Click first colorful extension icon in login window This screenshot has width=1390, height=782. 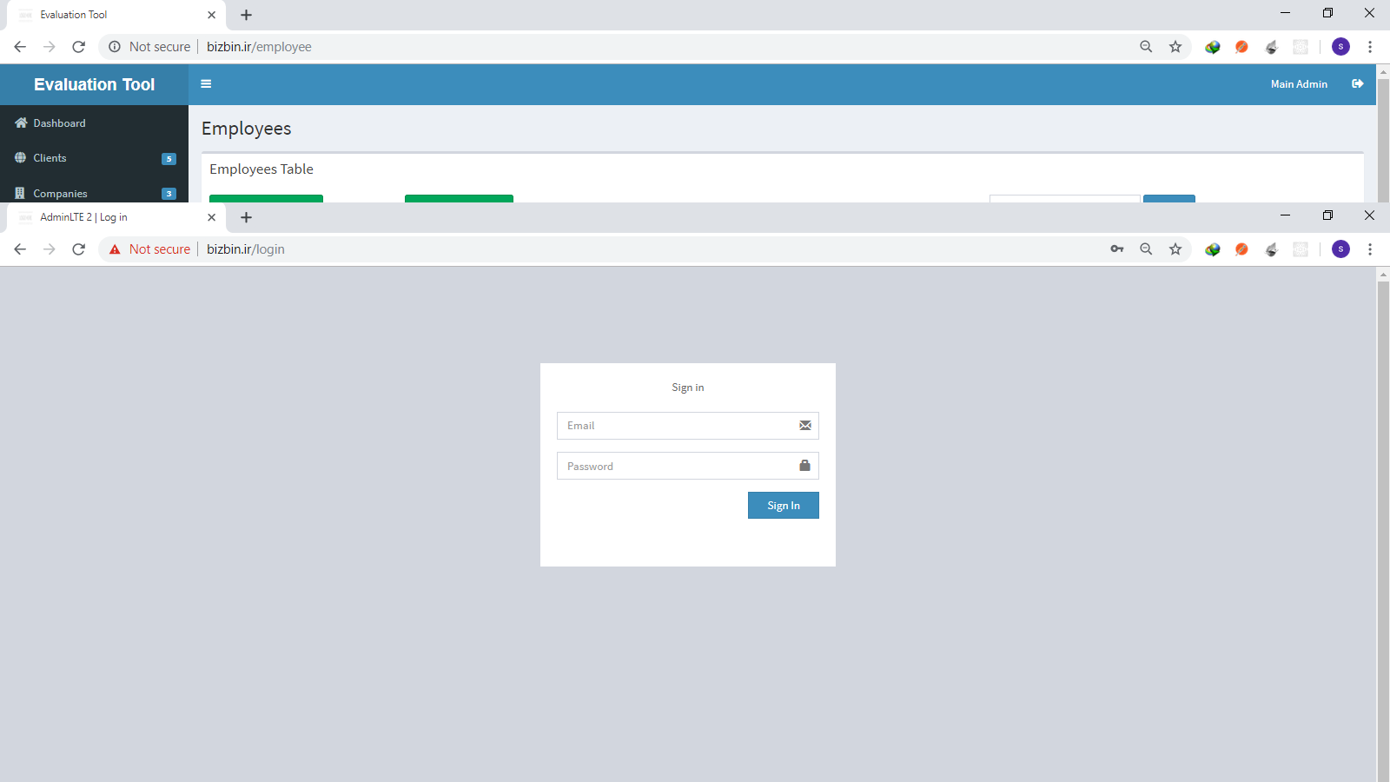(1213, 249)
